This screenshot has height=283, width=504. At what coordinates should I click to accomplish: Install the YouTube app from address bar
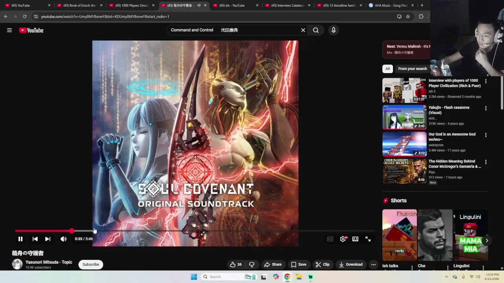[x=399, y=17]
